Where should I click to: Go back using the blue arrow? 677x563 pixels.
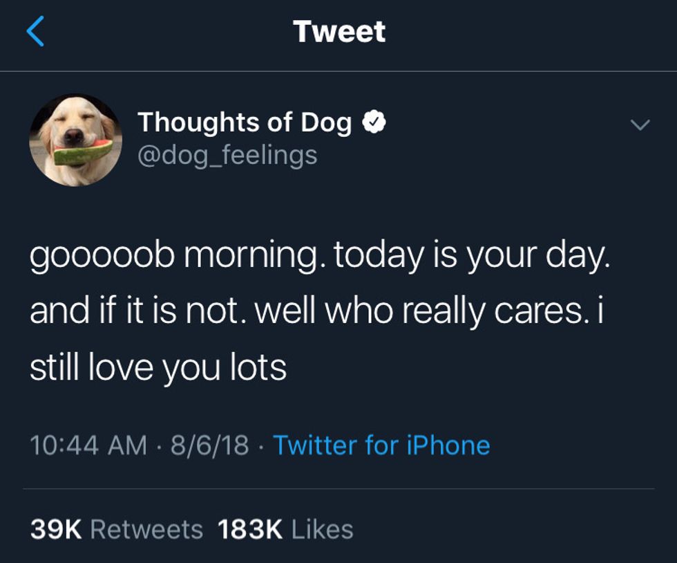point(35,32)
